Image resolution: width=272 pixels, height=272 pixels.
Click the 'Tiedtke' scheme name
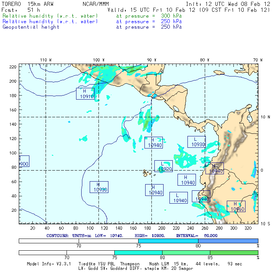(87, 264)
